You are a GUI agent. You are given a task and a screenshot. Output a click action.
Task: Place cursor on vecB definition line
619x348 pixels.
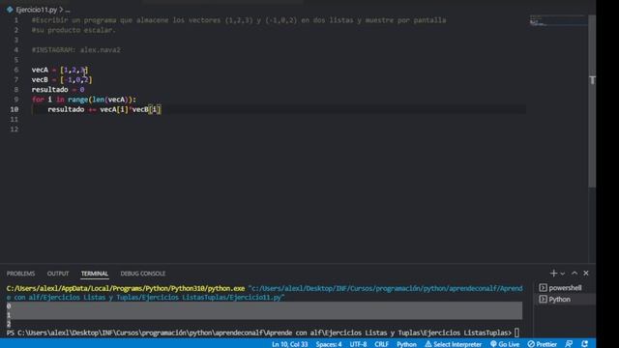(x=62, y=79)
